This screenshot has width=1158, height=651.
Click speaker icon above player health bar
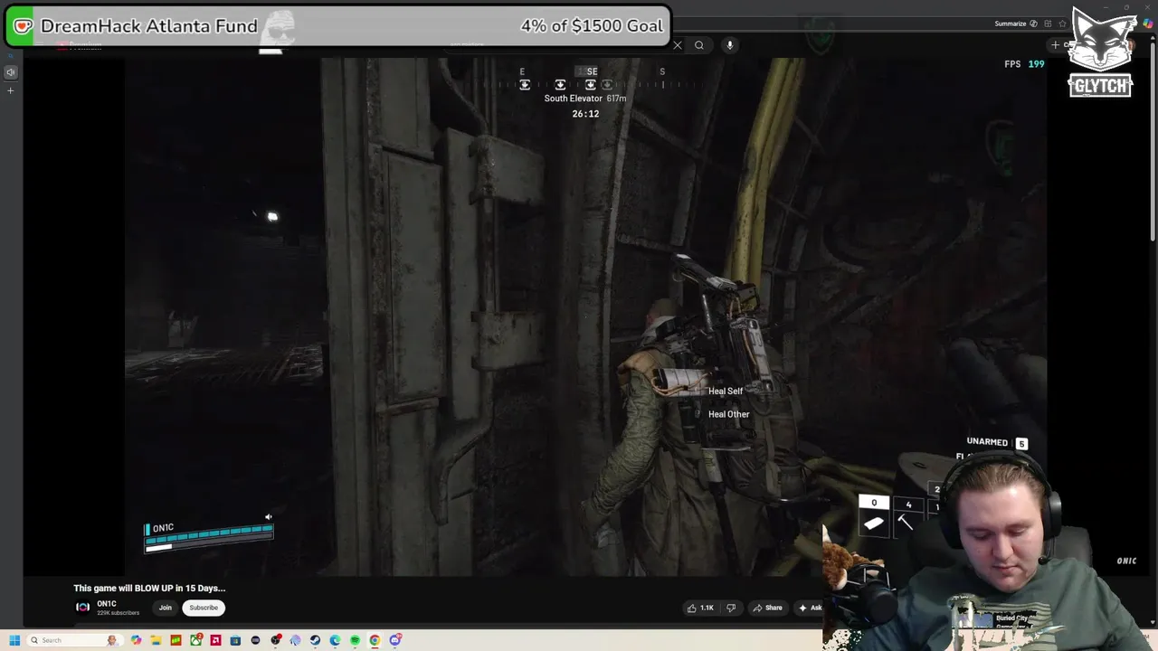[268, 517]
